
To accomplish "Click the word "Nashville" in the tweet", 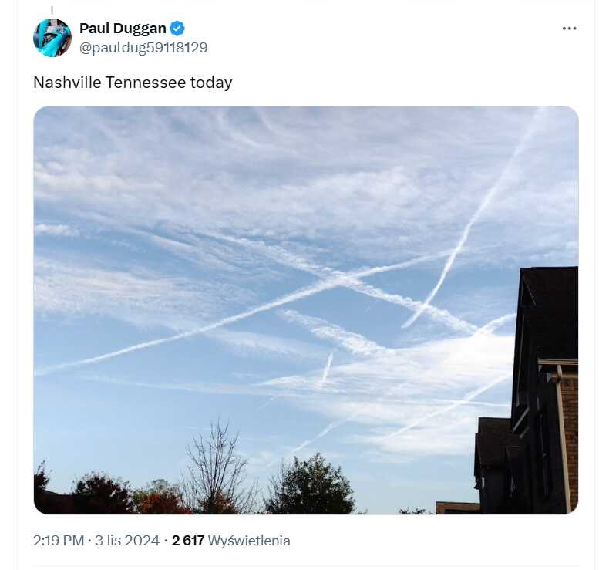I will 68,83.
